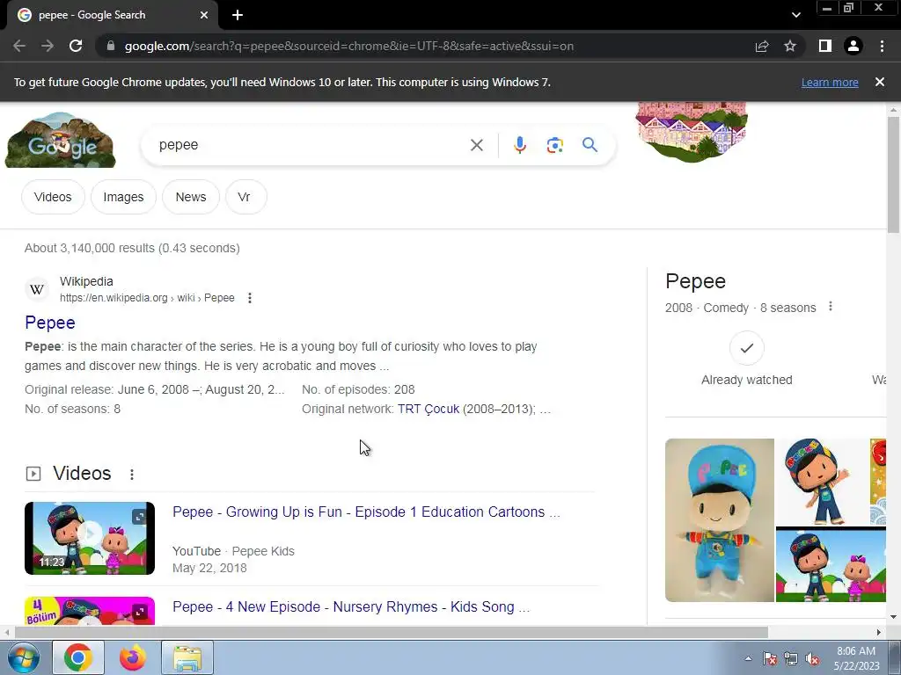Click the vertical scrollbar down arrow
Image resolution: width=901 pixels, height=675 pixels.
click(x=893, y=618)
